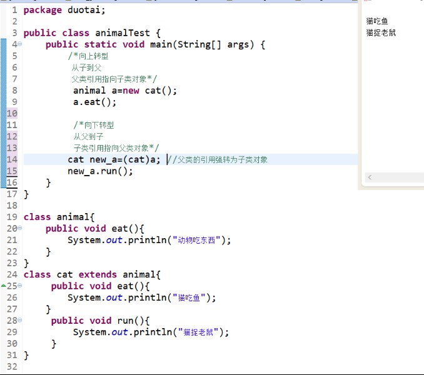The height and width of the screenshot is (375, 424).
Task: Click 'public void run(){' declaration
Action: pos(100,321)
